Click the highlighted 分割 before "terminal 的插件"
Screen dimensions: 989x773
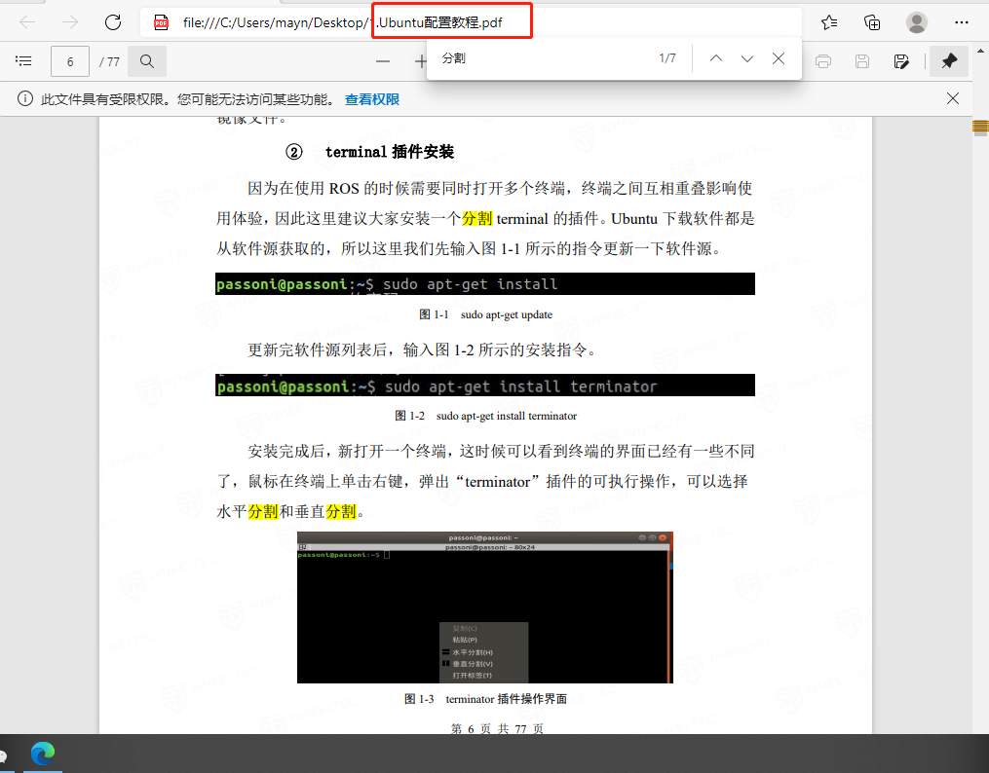(x=477, y=219)
